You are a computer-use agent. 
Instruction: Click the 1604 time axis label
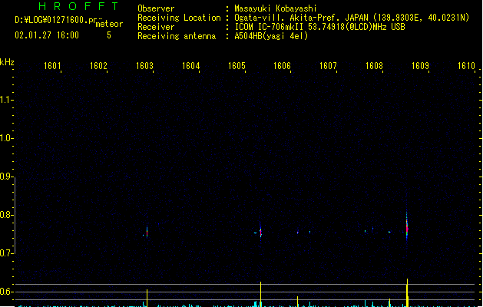(190, 66)
